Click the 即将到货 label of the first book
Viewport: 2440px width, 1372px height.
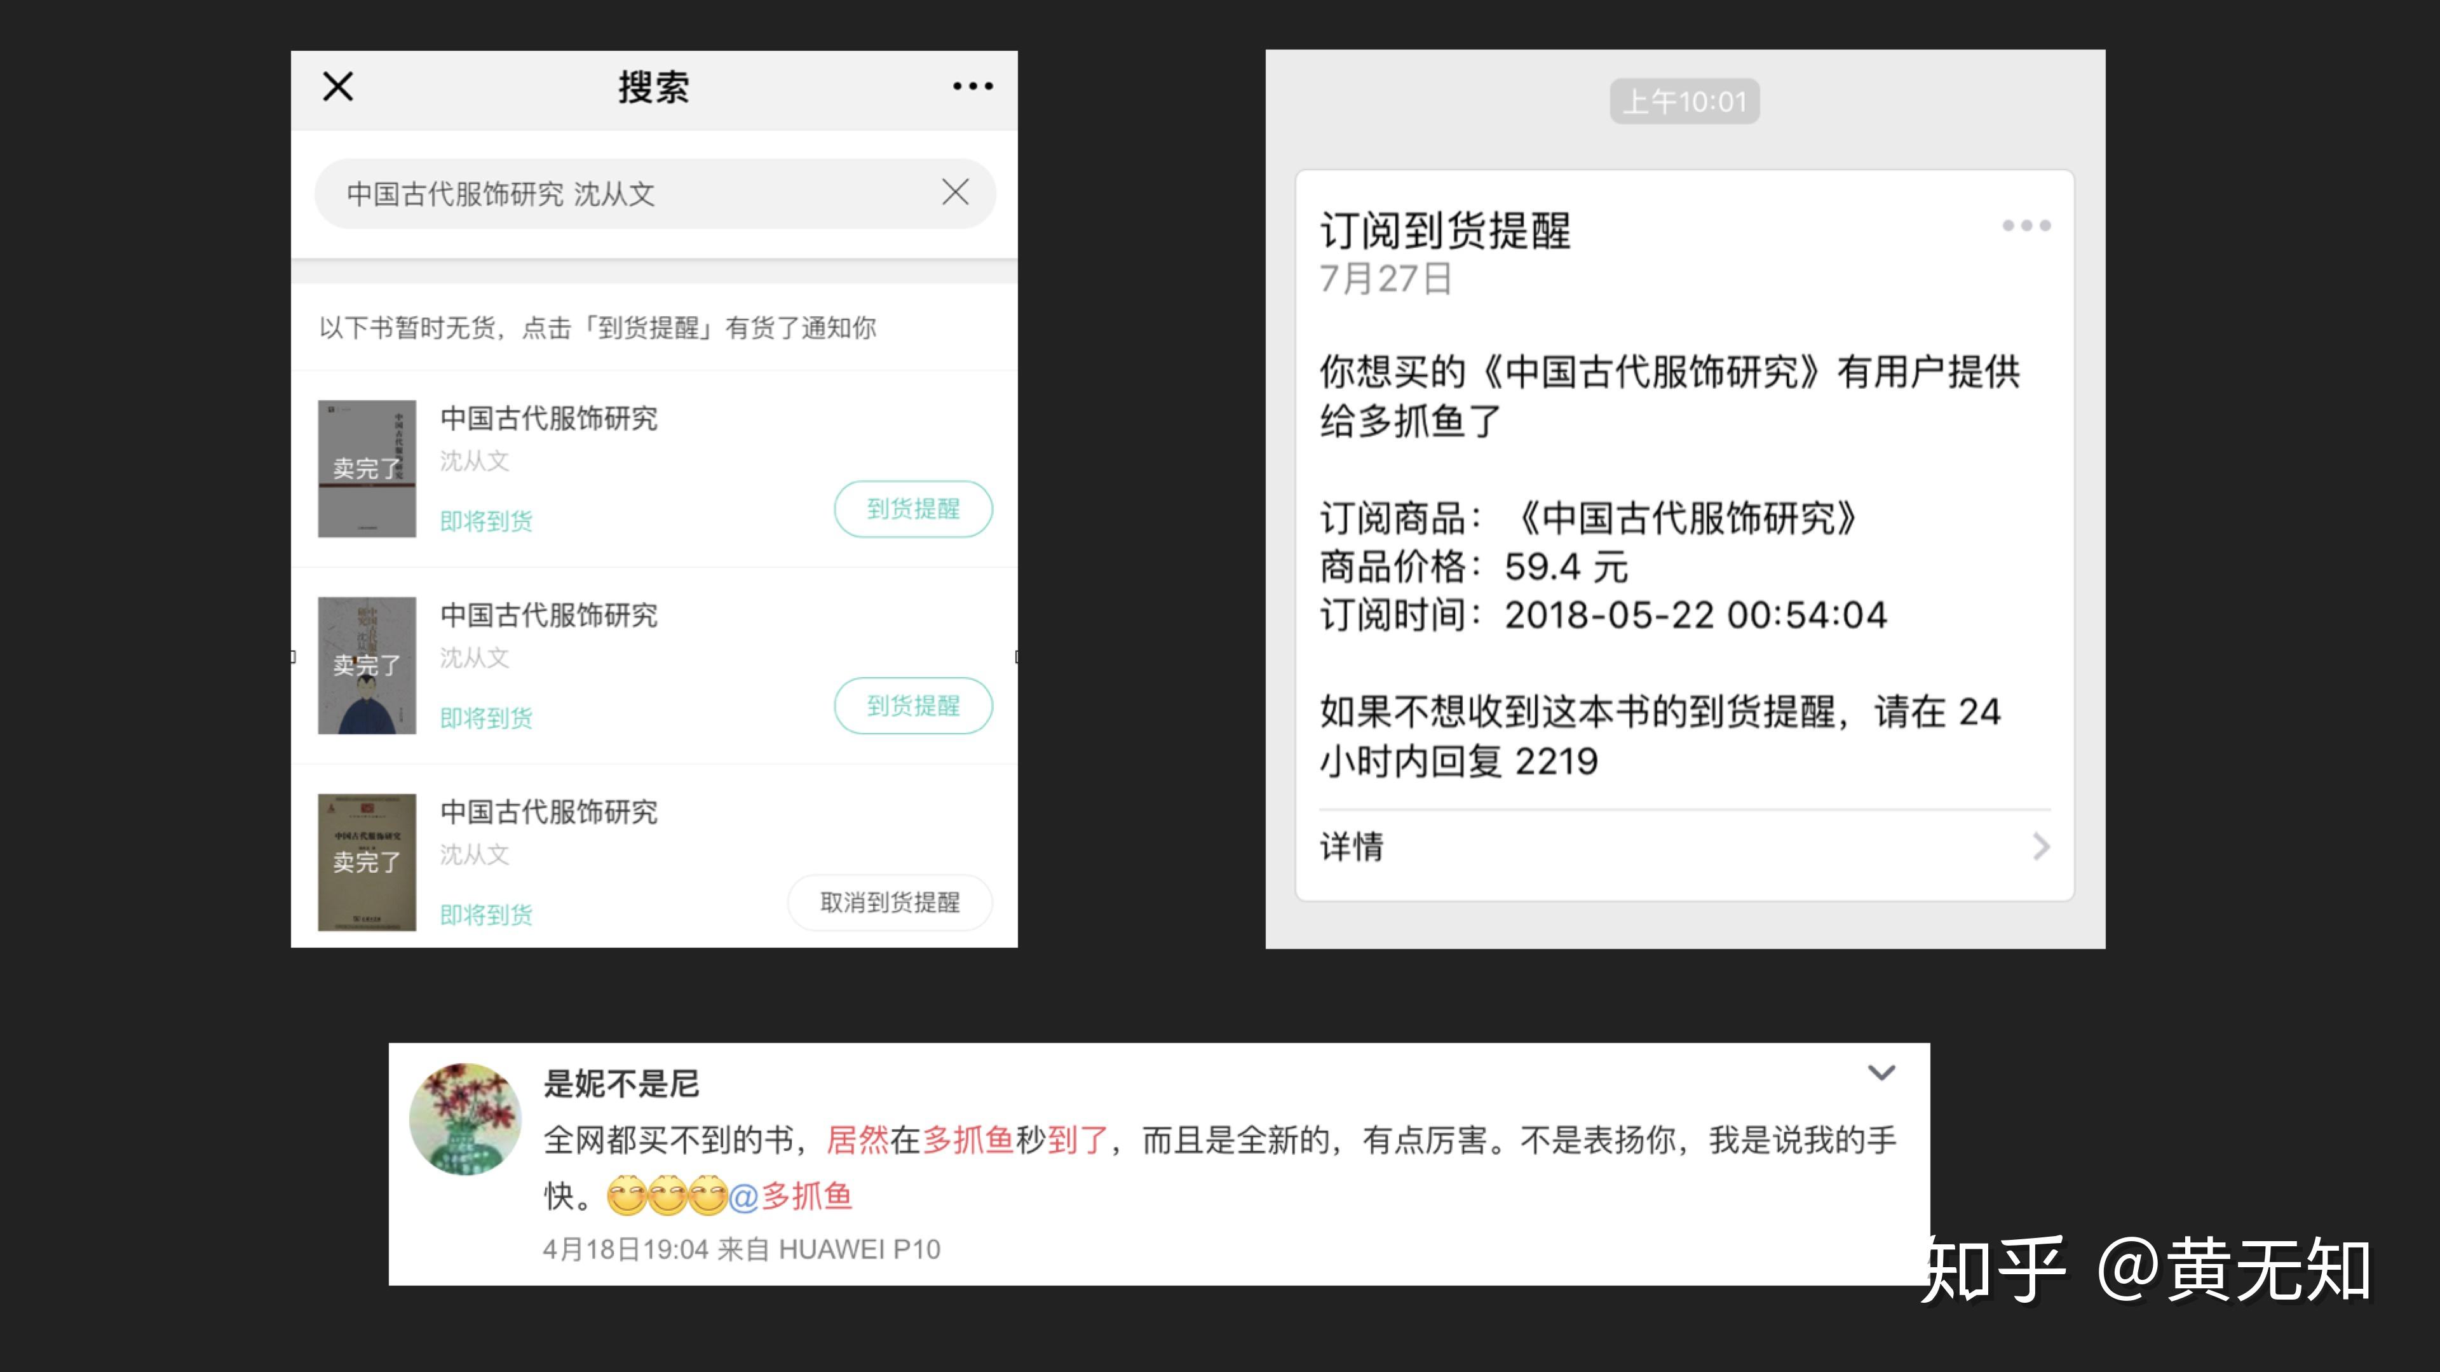[486, 521]
